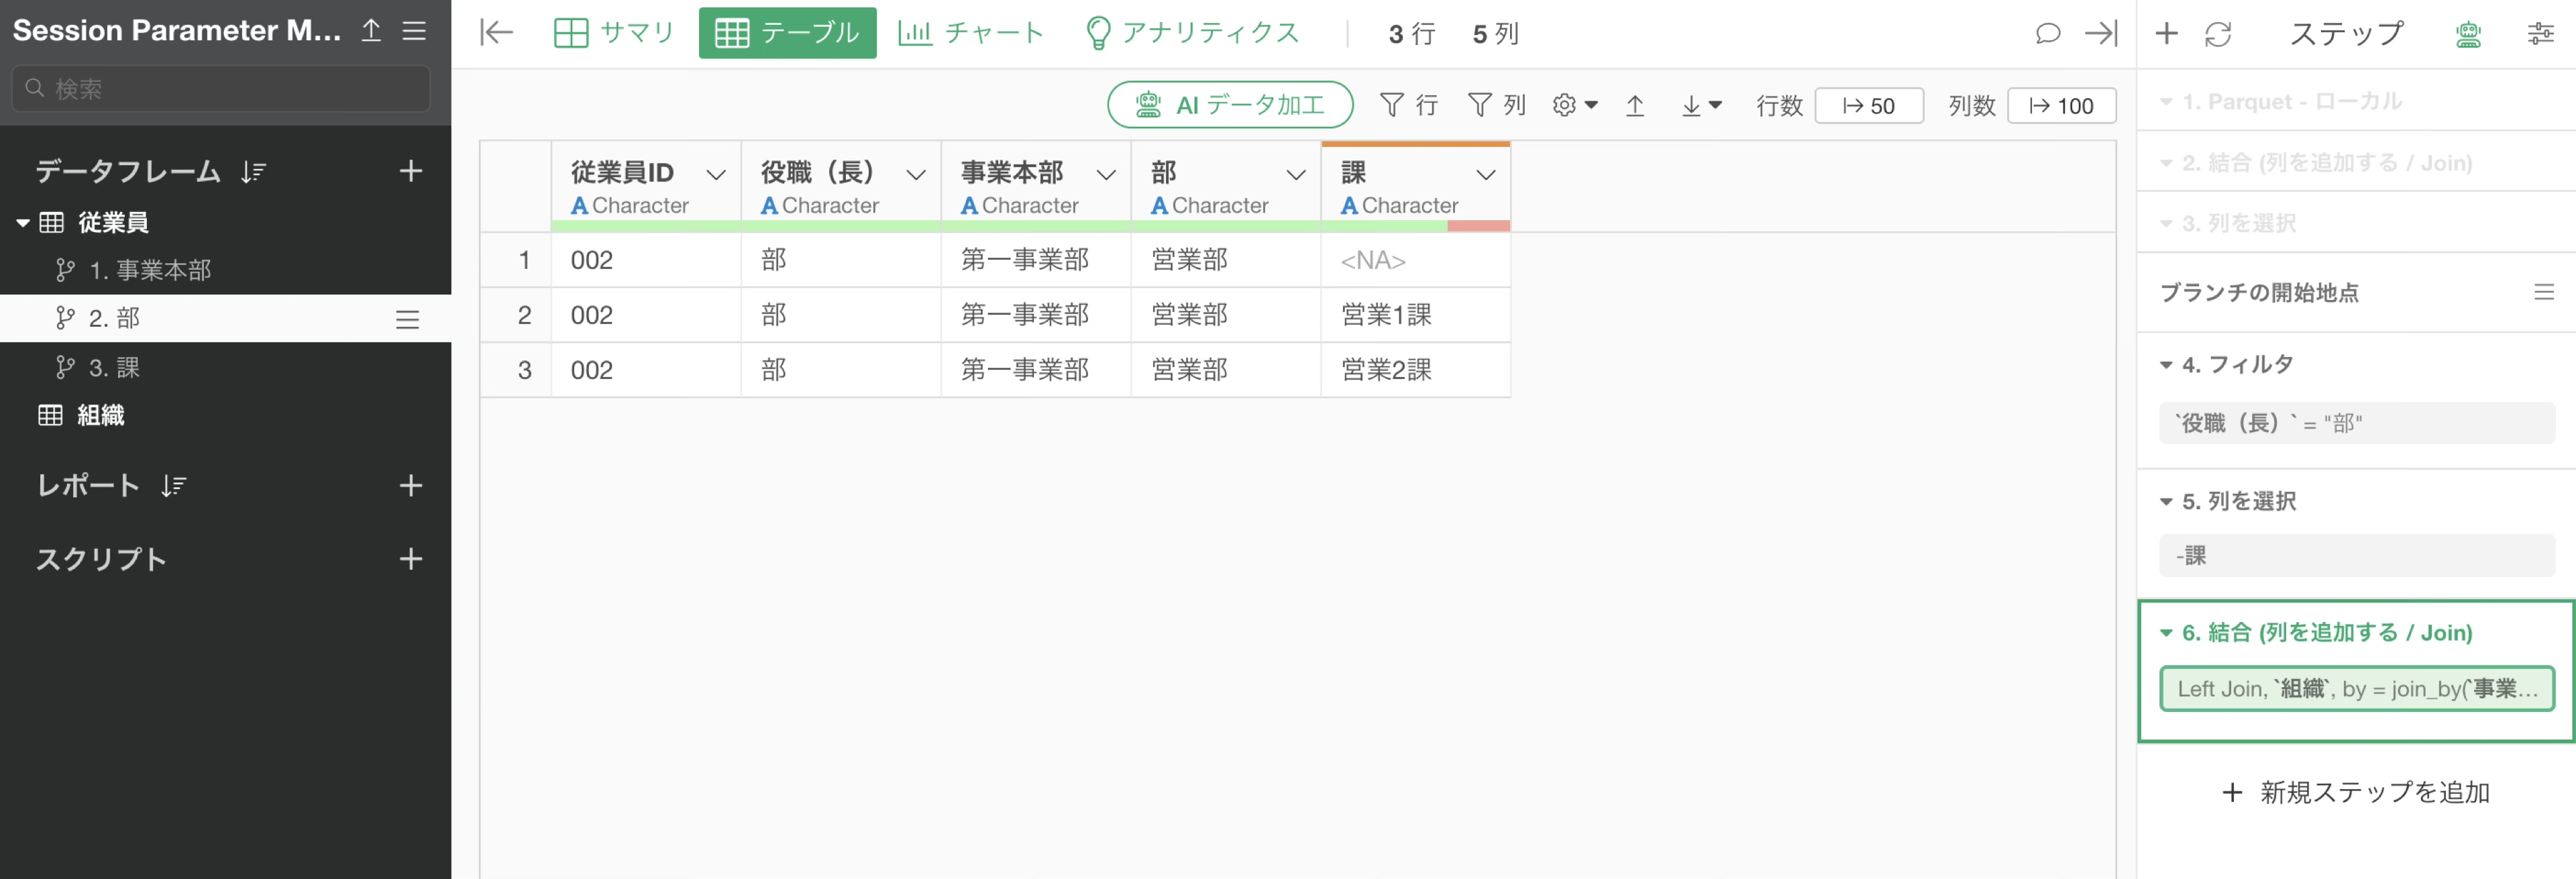Collapse step 4 フィルタ

2166,365
